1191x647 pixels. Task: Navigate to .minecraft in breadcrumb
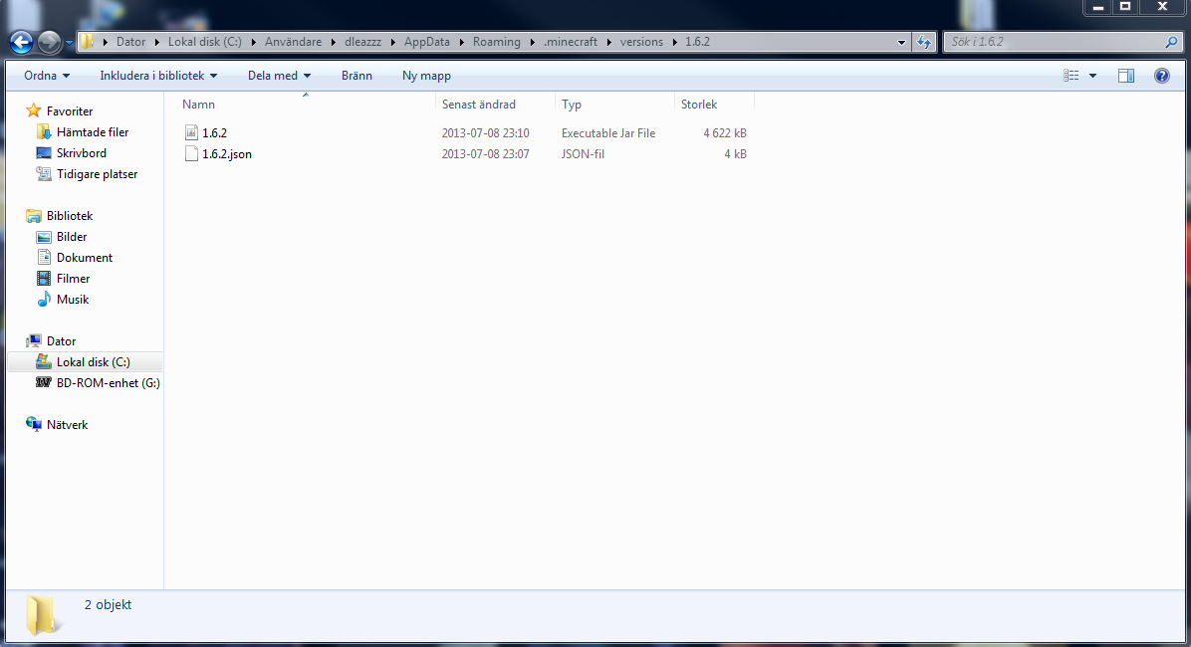571,42
